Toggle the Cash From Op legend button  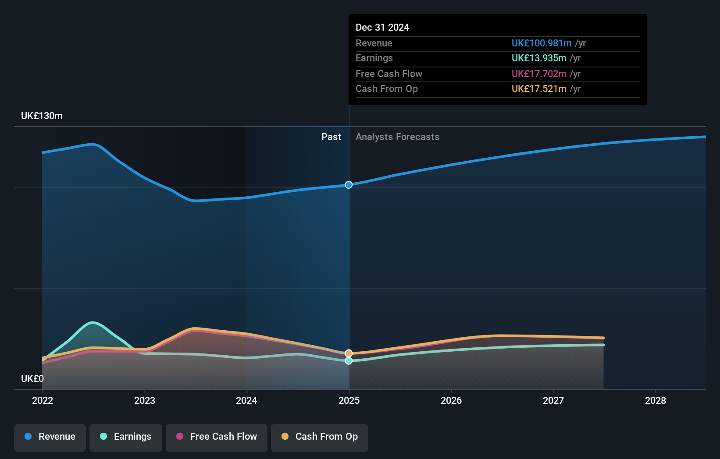[x=320, y=438]
